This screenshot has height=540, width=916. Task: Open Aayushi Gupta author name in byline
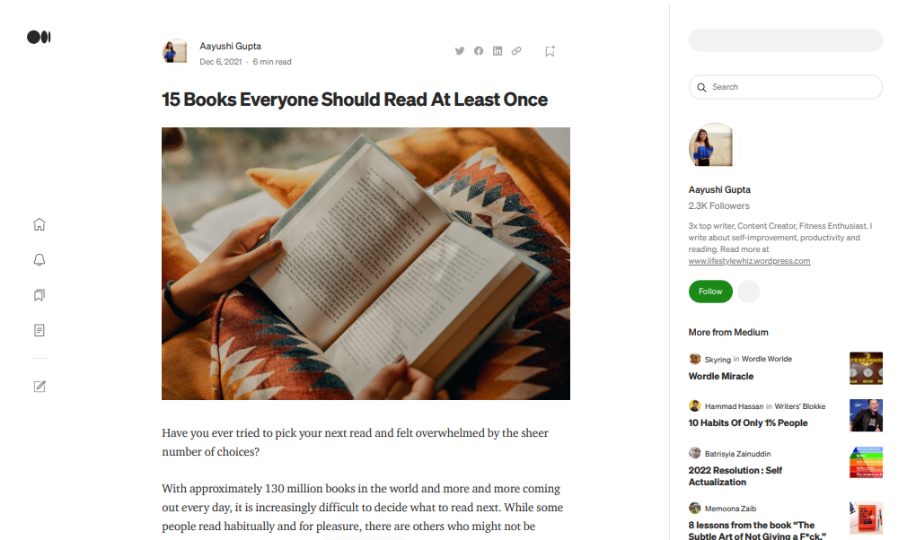point(230,46)
